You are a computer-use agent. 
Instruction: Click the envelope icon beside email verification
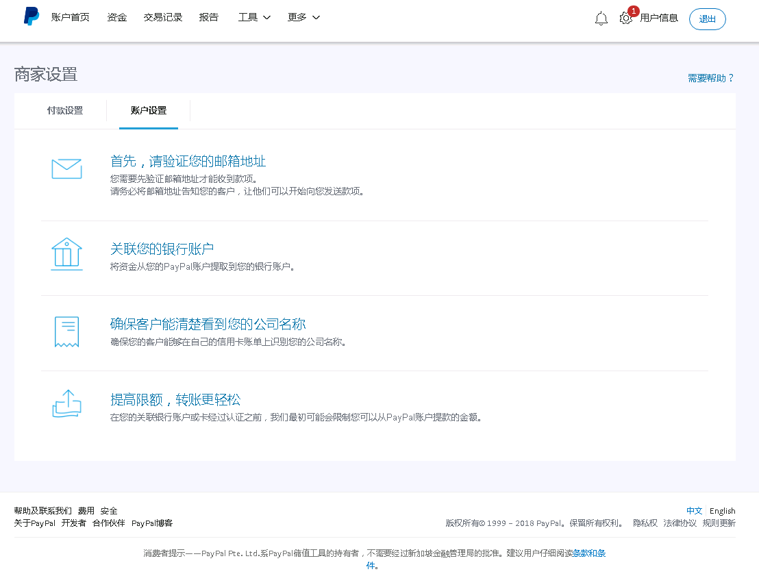tap(66, 169)
